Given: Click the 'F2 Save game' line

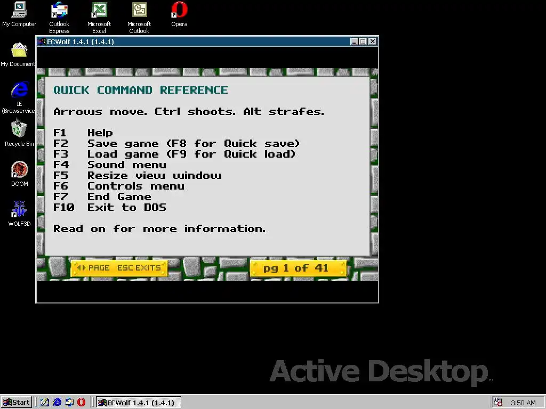Looking at the screenshot, I should tap(176, 144).
